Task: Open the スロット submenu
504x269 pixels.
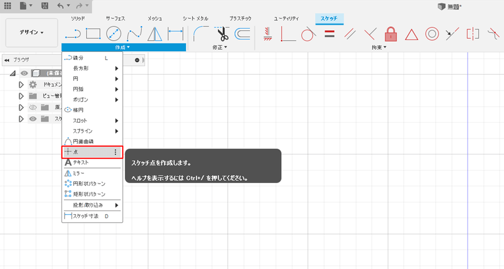Action: (92, 121)
